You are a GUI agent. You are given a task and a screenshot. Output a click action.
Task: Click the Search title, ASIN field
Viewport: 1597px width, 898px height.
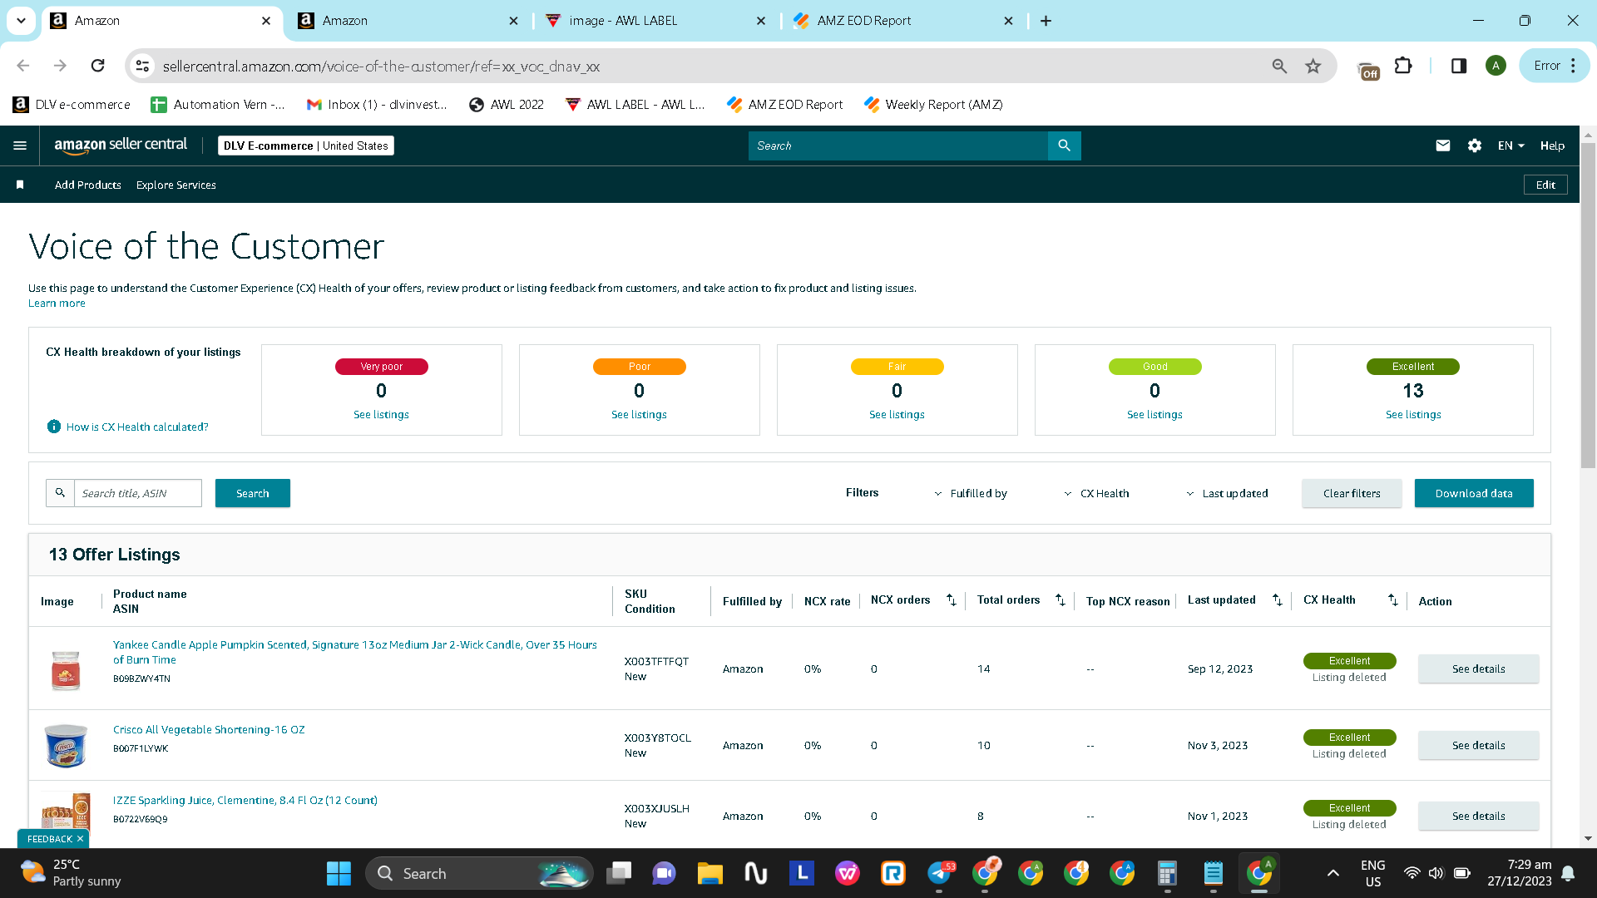tap(138, 493)
